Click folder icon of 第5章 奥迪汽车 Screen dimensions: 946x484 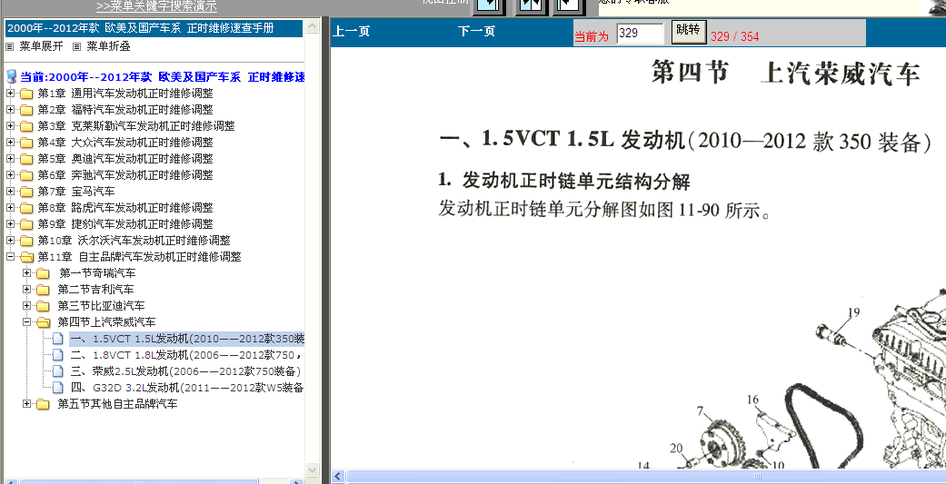point(26,159)
